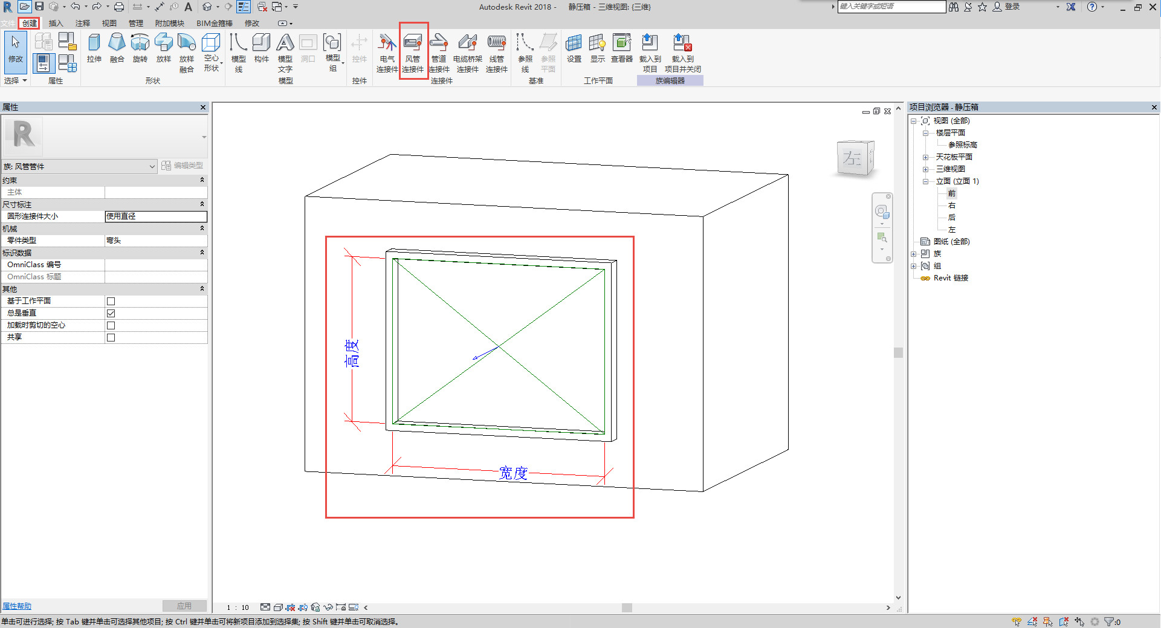Viewport: 1161px width, 628px height.
Task: Collapse the 楼层平面 tree node
Action: [925, 133]
